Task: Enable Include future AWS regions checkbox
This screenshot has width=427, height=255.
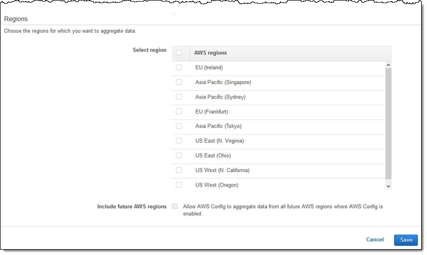Action: [x=175, y=207]
